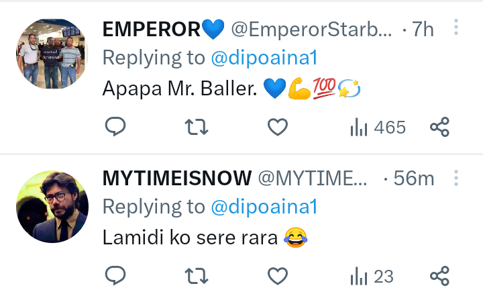This screenshot has height=288, width=483.
Task: Open the @EmperorStarb... handle
Action: (x=311, y=30)
